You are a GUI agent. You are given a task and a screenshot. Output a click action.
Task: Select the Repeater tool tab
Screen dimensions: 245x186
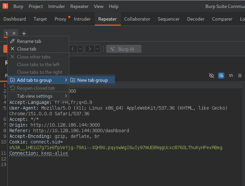click(107, 19)
